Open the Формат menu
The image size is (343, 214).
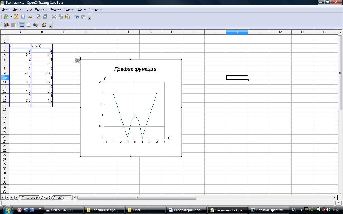point(55,9)
